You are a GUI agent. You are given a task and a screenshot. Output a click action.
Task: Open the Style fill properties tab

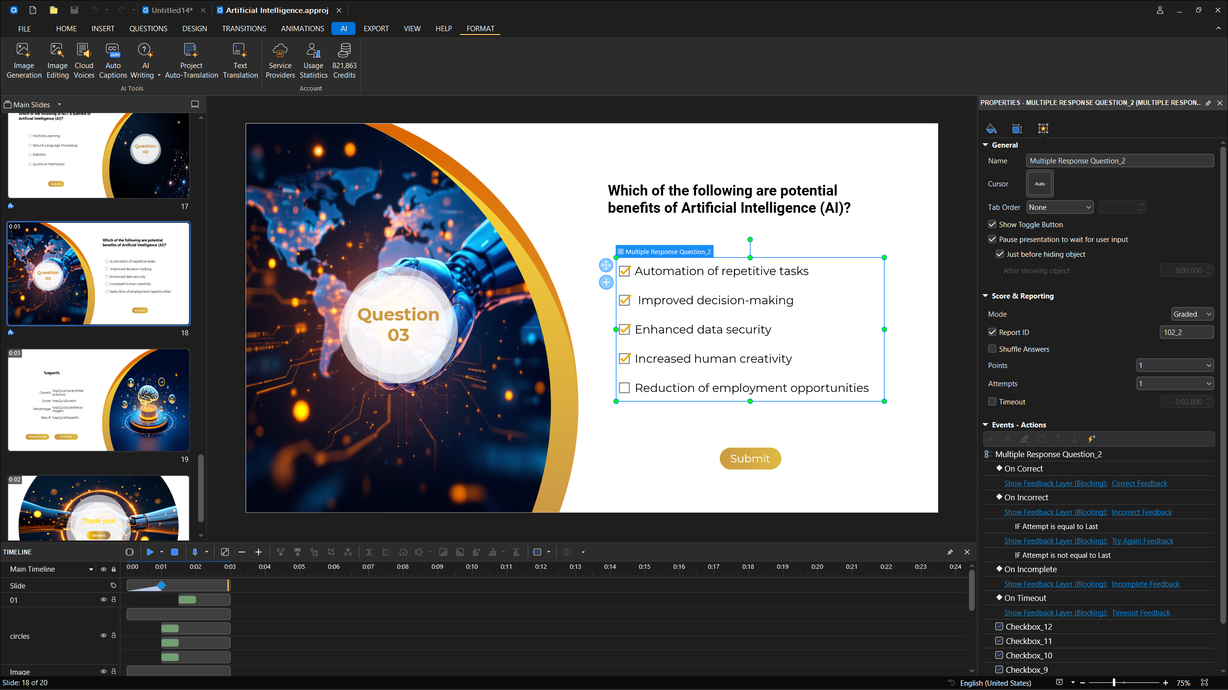click(x=991, y=128)
